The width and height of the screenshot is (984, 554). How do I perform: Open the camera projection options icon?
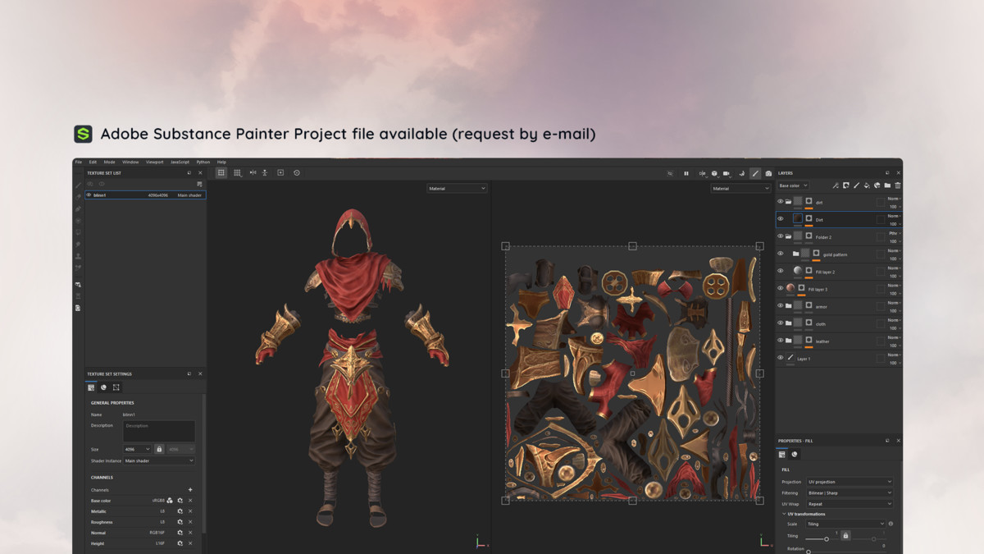pyautogui.click(x=702, y=173)
